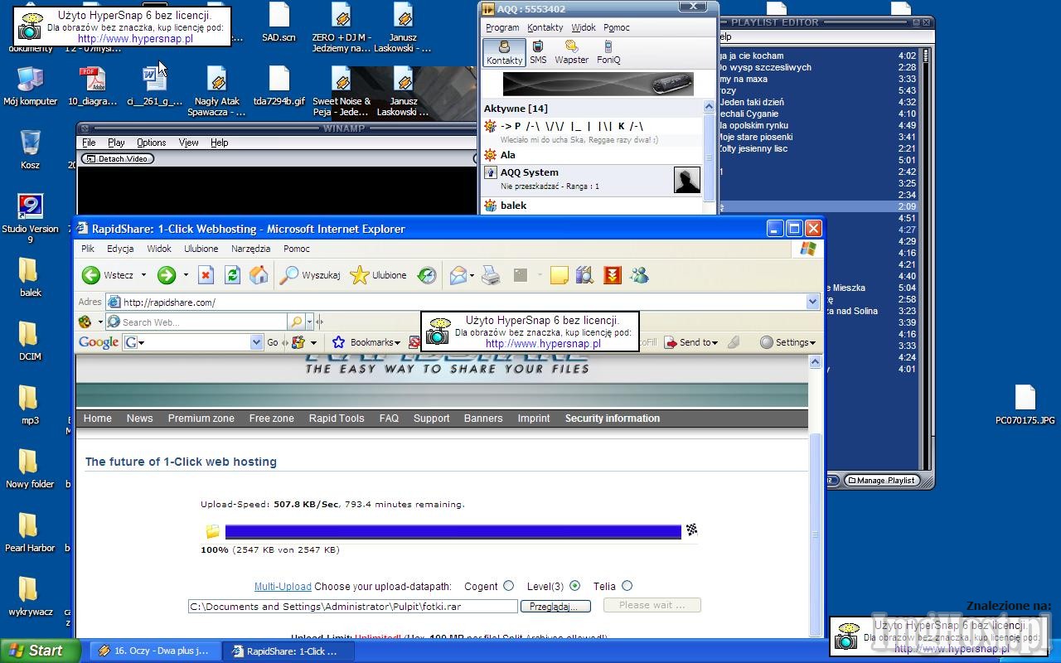Select the DCIM folder icon
Viewport: 1061px width, 663px height.
click(x=30, y=341)
